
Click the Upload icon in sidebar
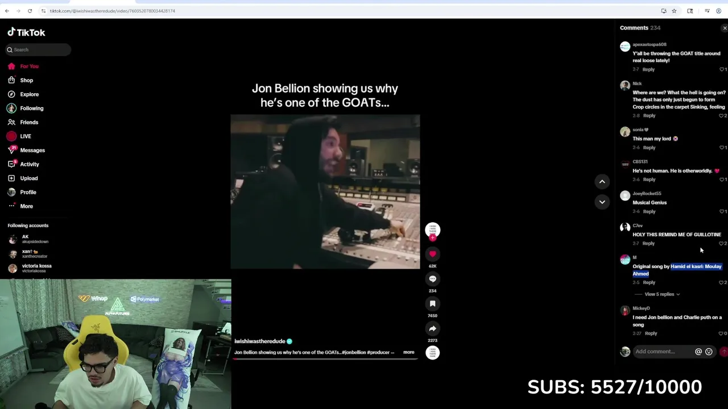tap(11, 178)
